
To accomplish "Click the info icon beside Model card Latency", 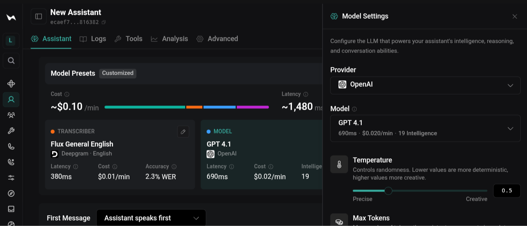I will 232,166.
